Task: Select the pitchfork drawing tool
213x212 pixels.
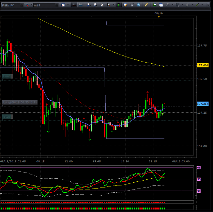Action: click(x=168, y=5)
